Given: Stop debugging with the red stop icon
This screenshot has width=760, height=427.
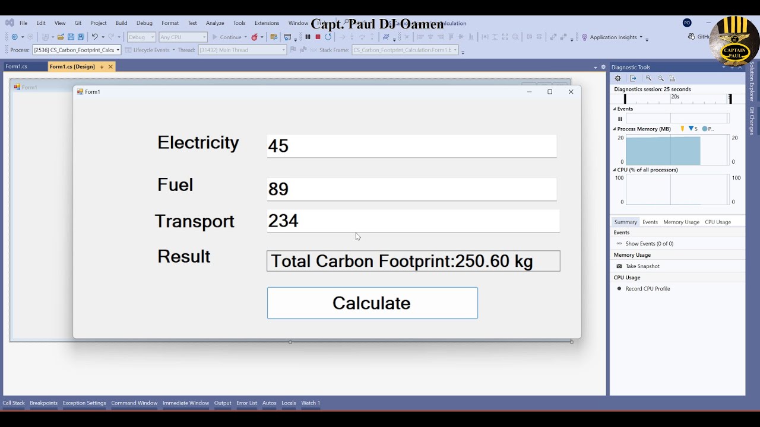Looking at the screenshot, I should (318, 37).
